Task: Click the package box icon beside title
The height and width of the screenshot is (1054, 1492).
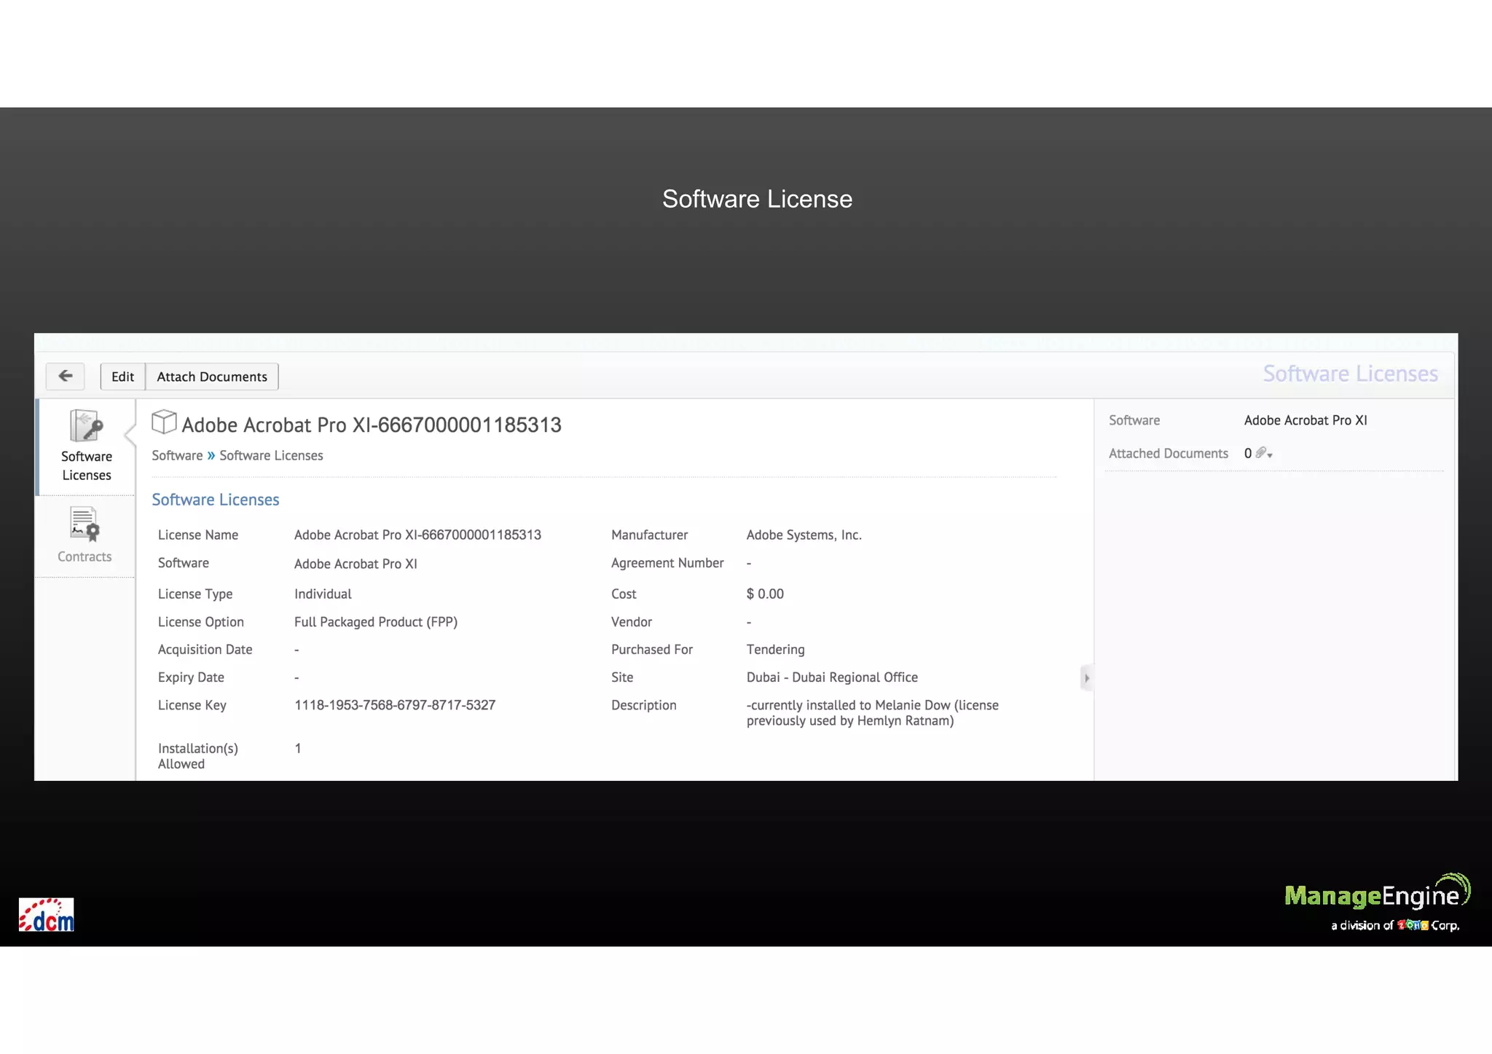Action: [164, 422]
